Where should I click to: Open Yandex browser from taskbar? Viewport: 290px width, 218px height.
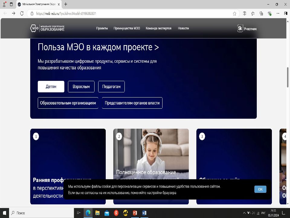tap(116, 213)
